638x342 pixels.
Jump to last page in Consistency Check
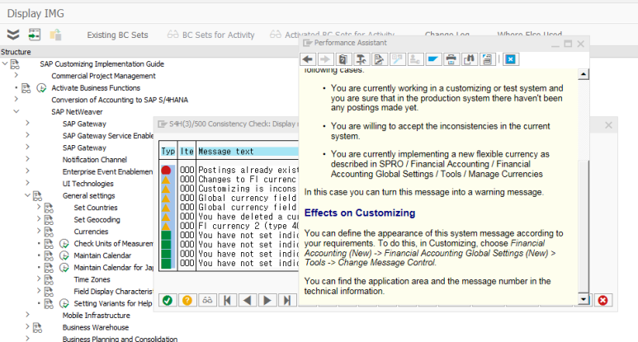click(287, 300)
